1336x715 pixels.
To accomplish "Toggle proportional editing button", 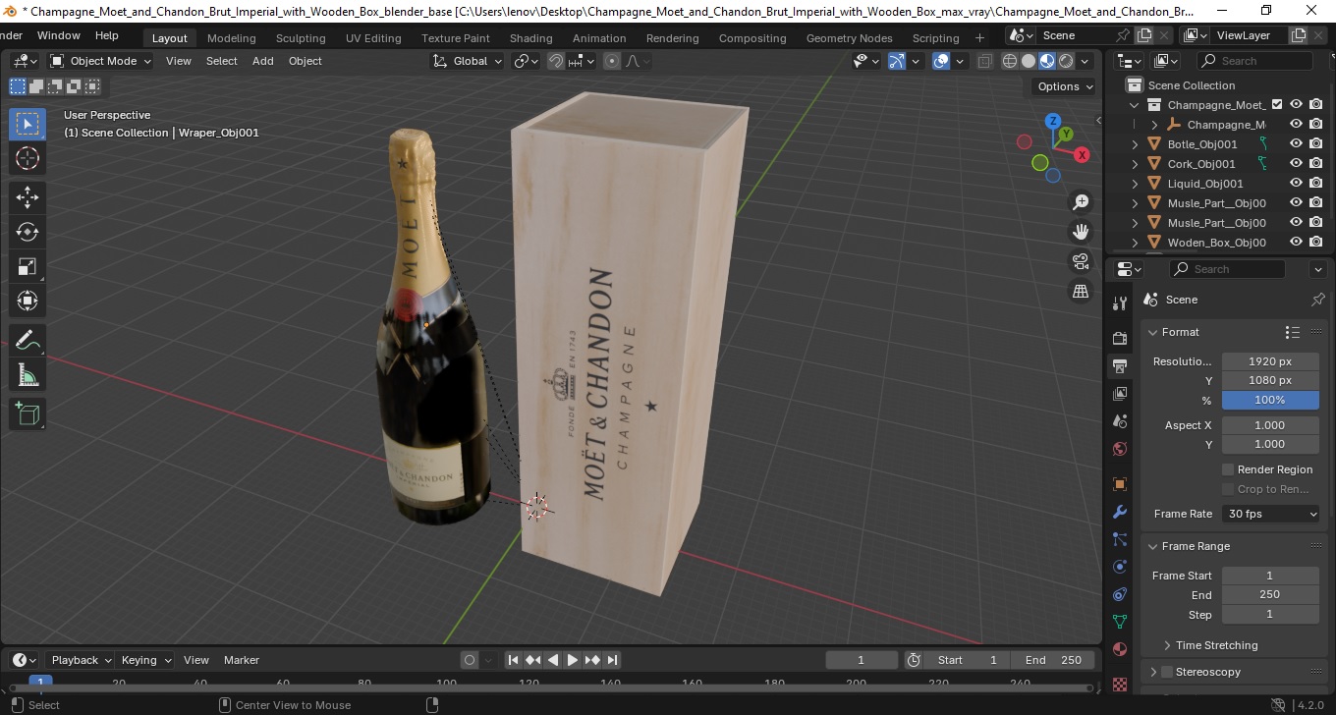I will click(x=612, y=61).
